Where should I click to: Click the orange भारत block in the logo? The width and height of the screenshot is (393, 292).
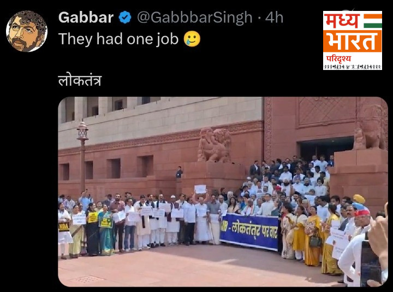pos(353,41)
